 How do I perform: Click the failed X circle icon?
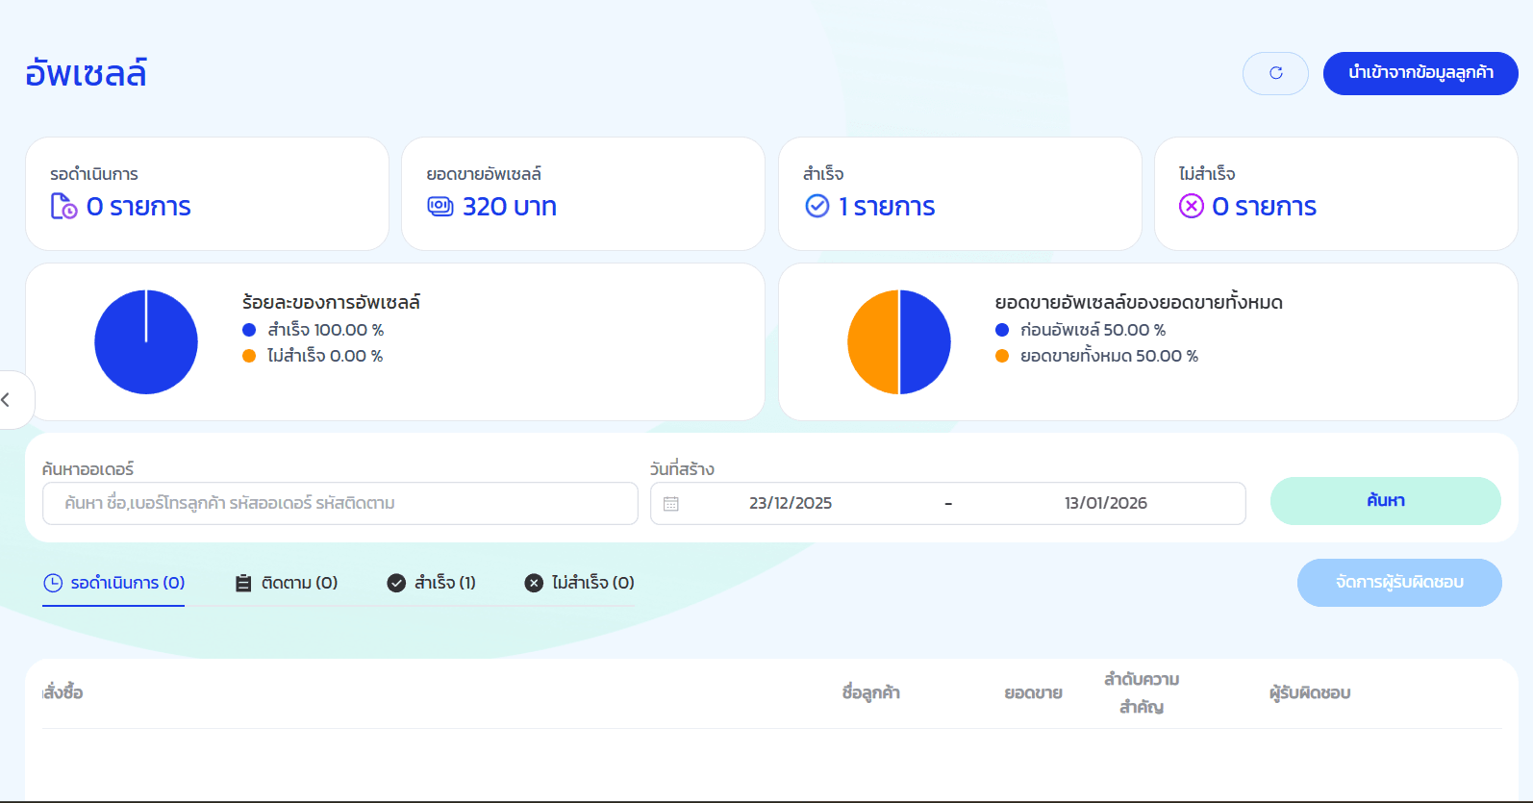point(1192,207)
